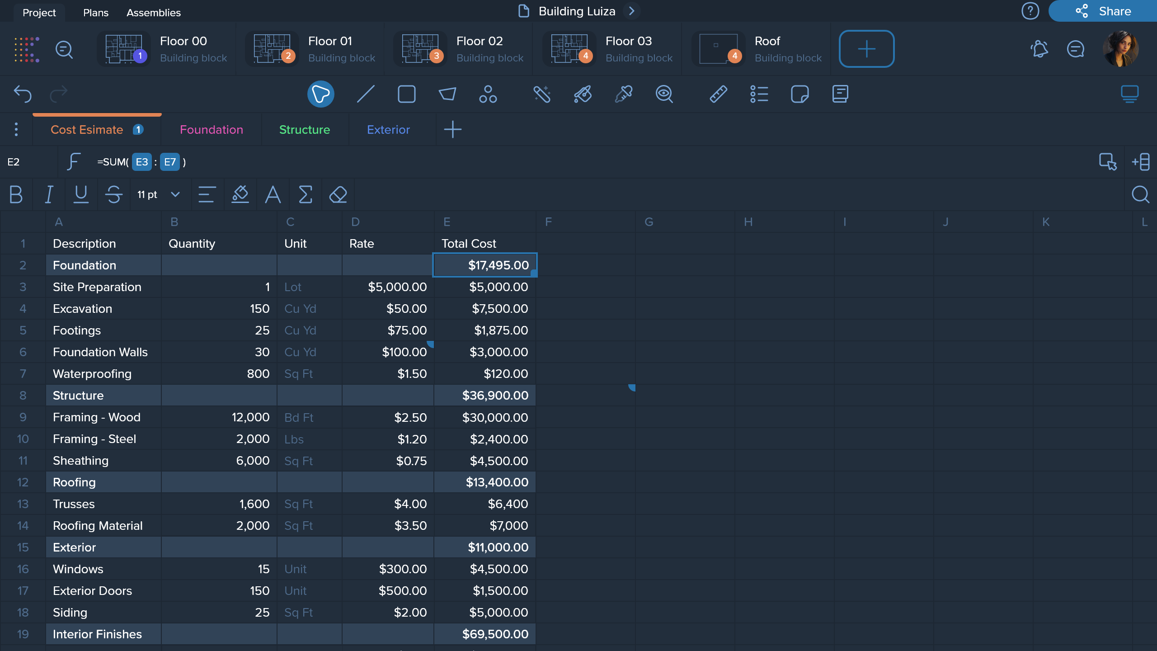Open the sheet options menu
1157x651 pixels.
click(x=16, y=129)
